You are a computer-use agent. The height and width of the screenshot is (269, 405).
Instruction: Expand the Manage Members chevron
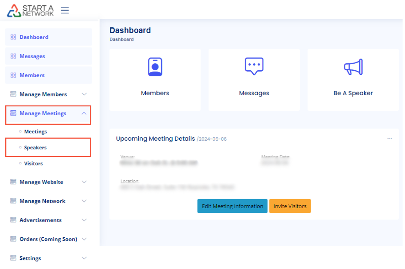84,94
